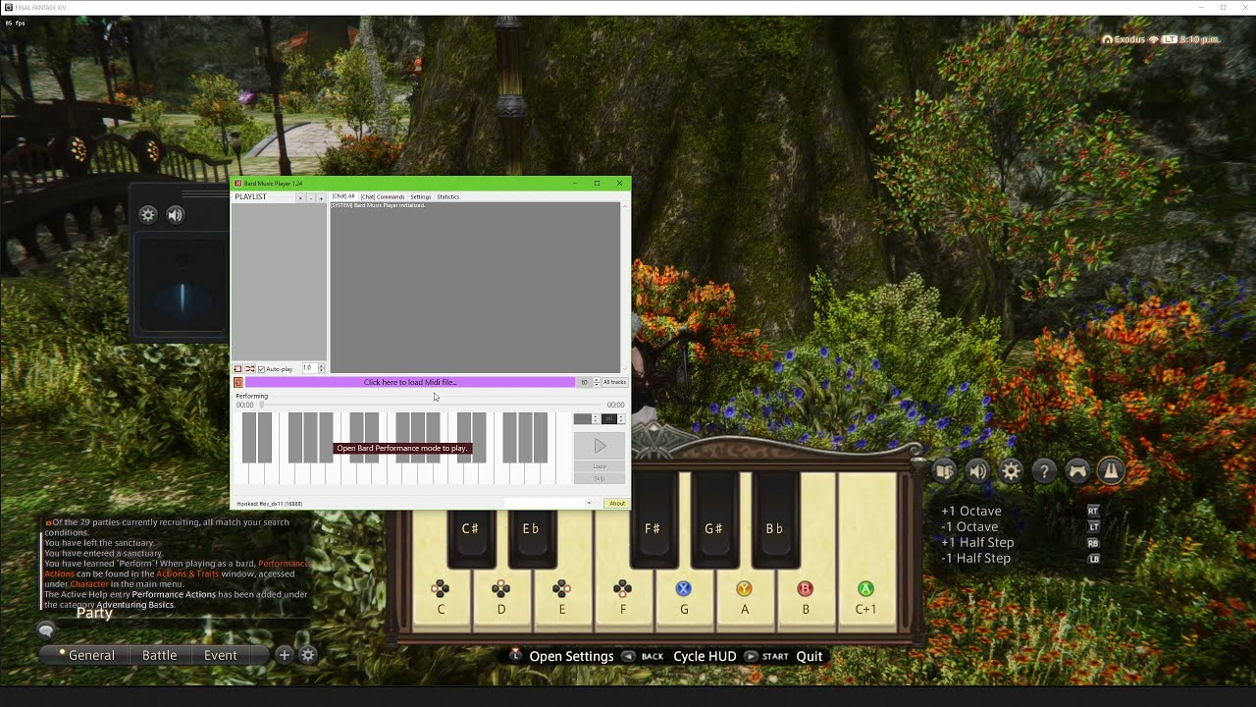Click the Actions & Traits chat link
This screenshot has height=707, width=1256.
click(188, 573)
